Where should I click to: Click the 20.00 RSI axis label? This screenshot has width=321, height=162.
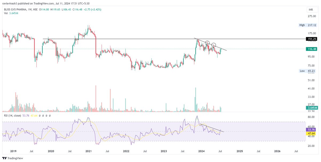tap(311, 146)
